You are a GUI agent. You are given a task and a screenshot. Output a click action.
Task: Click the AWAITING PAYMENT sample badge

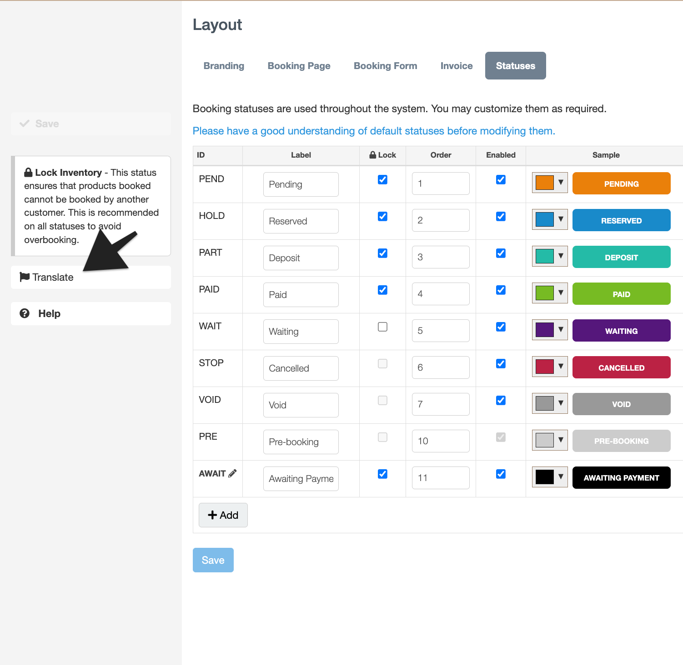point(621,477)
